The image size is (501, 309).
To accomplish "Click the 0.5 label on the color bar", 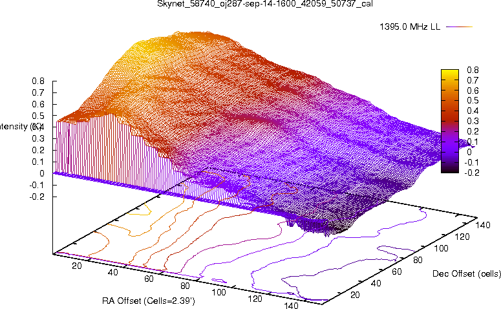I will click(x=473, y=101).
